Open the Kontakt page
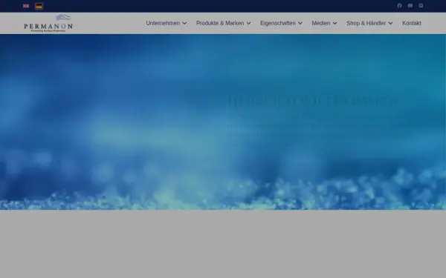The image size is (446, 278). (412, 23)
